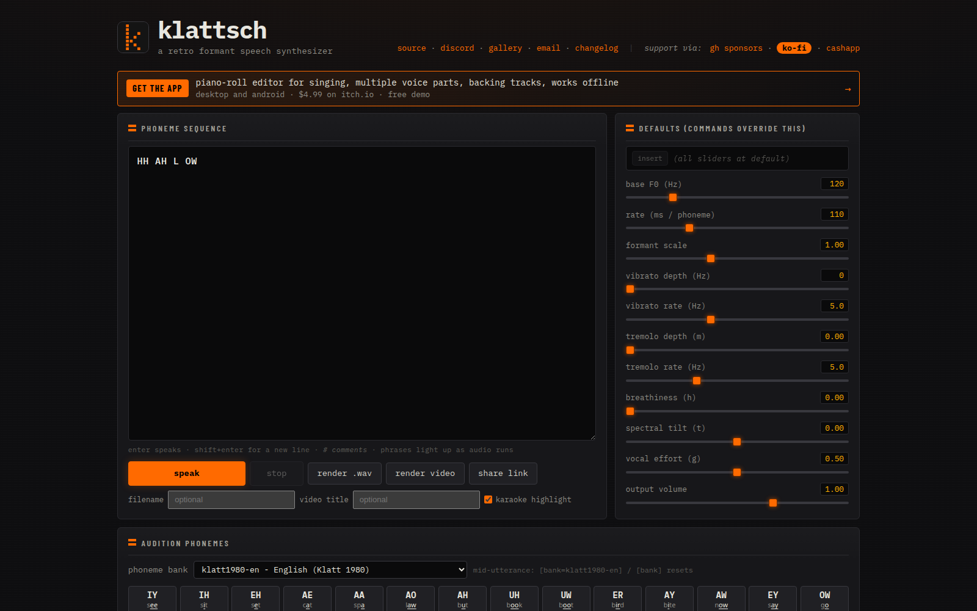Image resolution: width=977 pixels, height=611 pixels.
Task: Click the breathiness slider handle
Action: click(630, 411)
